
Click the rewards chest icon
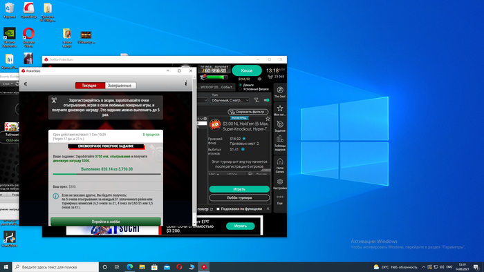pyautogui.click(x=203, y=77)
